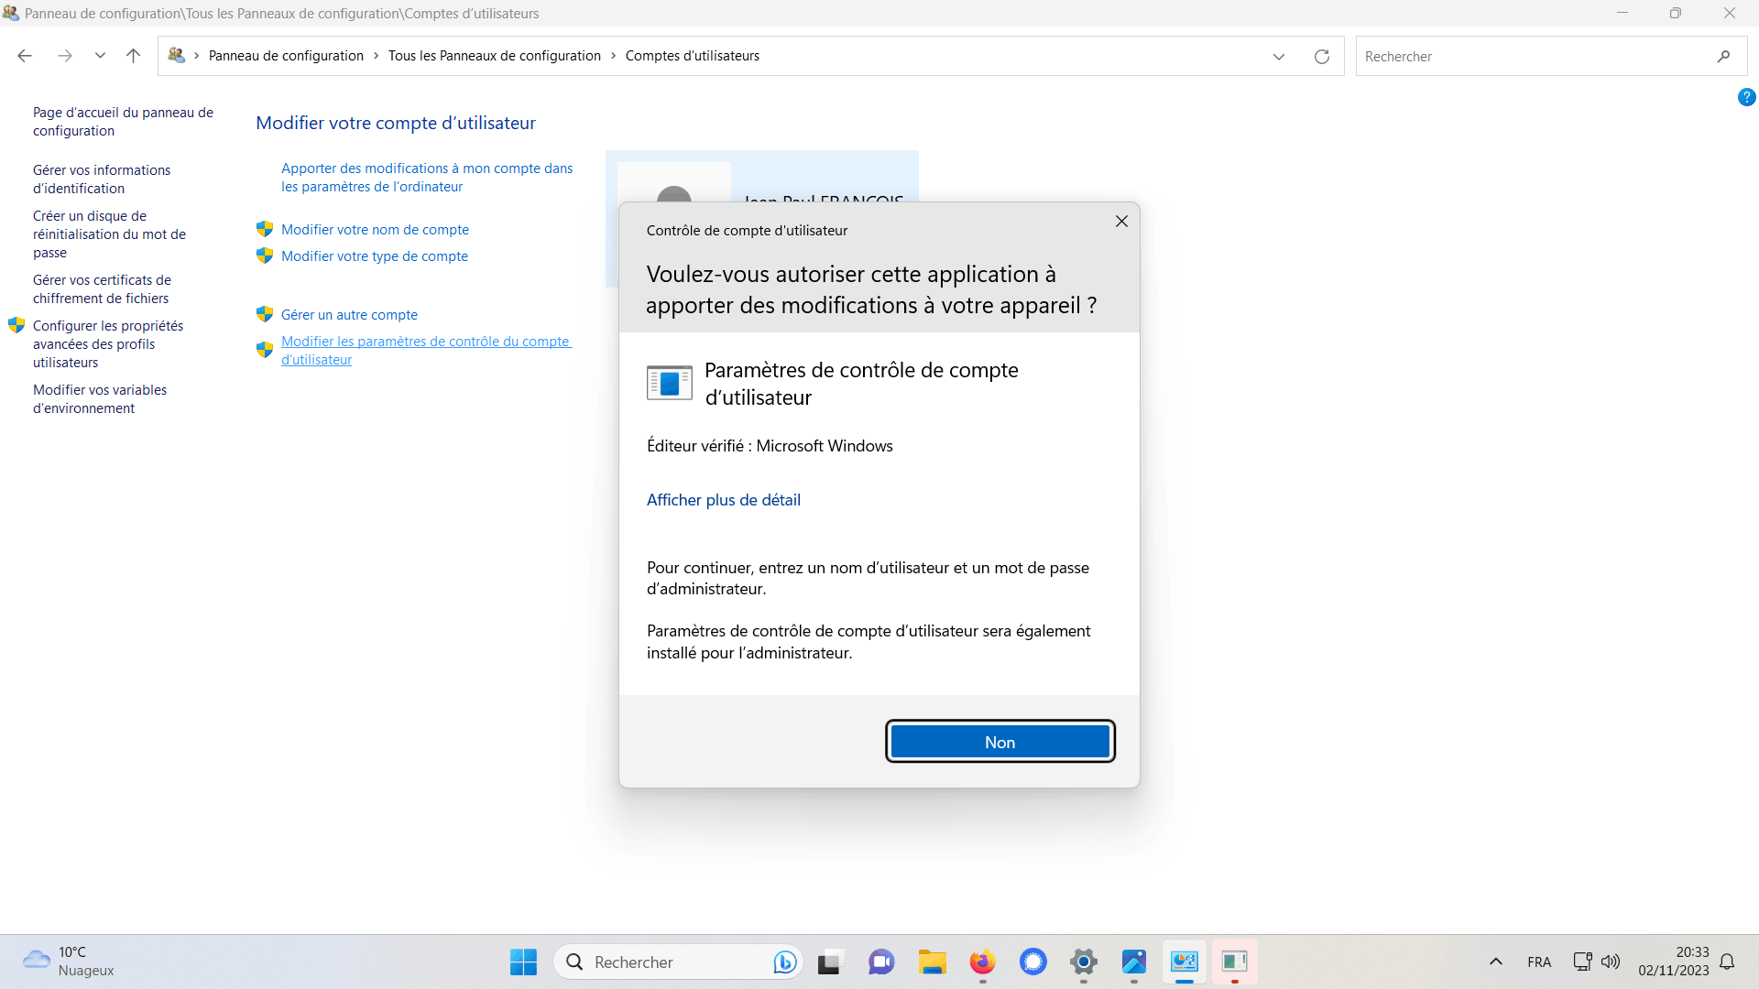Click the up one level arrow
1759x989 pixels.
(133, 56)
